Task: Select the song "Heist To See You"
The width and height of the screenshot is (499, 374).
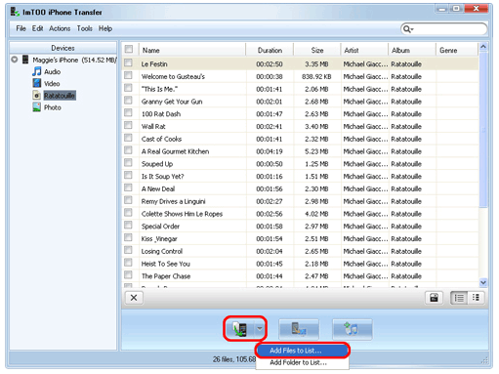Action: (x=166, y=264)
